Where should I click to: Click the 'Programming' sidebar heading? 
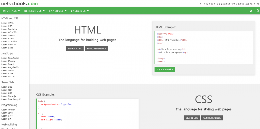tap(9, 105)
